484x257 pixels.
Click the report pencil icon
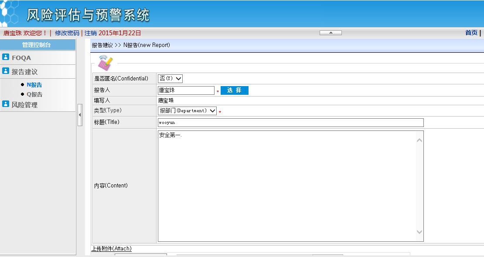coord(105,63)
